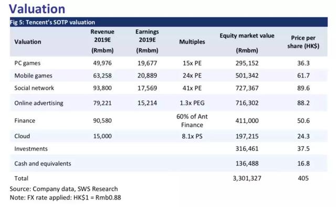Click the Finance revenue 90,580 cell
The image size is (336, 207).
tap(102, 121)
